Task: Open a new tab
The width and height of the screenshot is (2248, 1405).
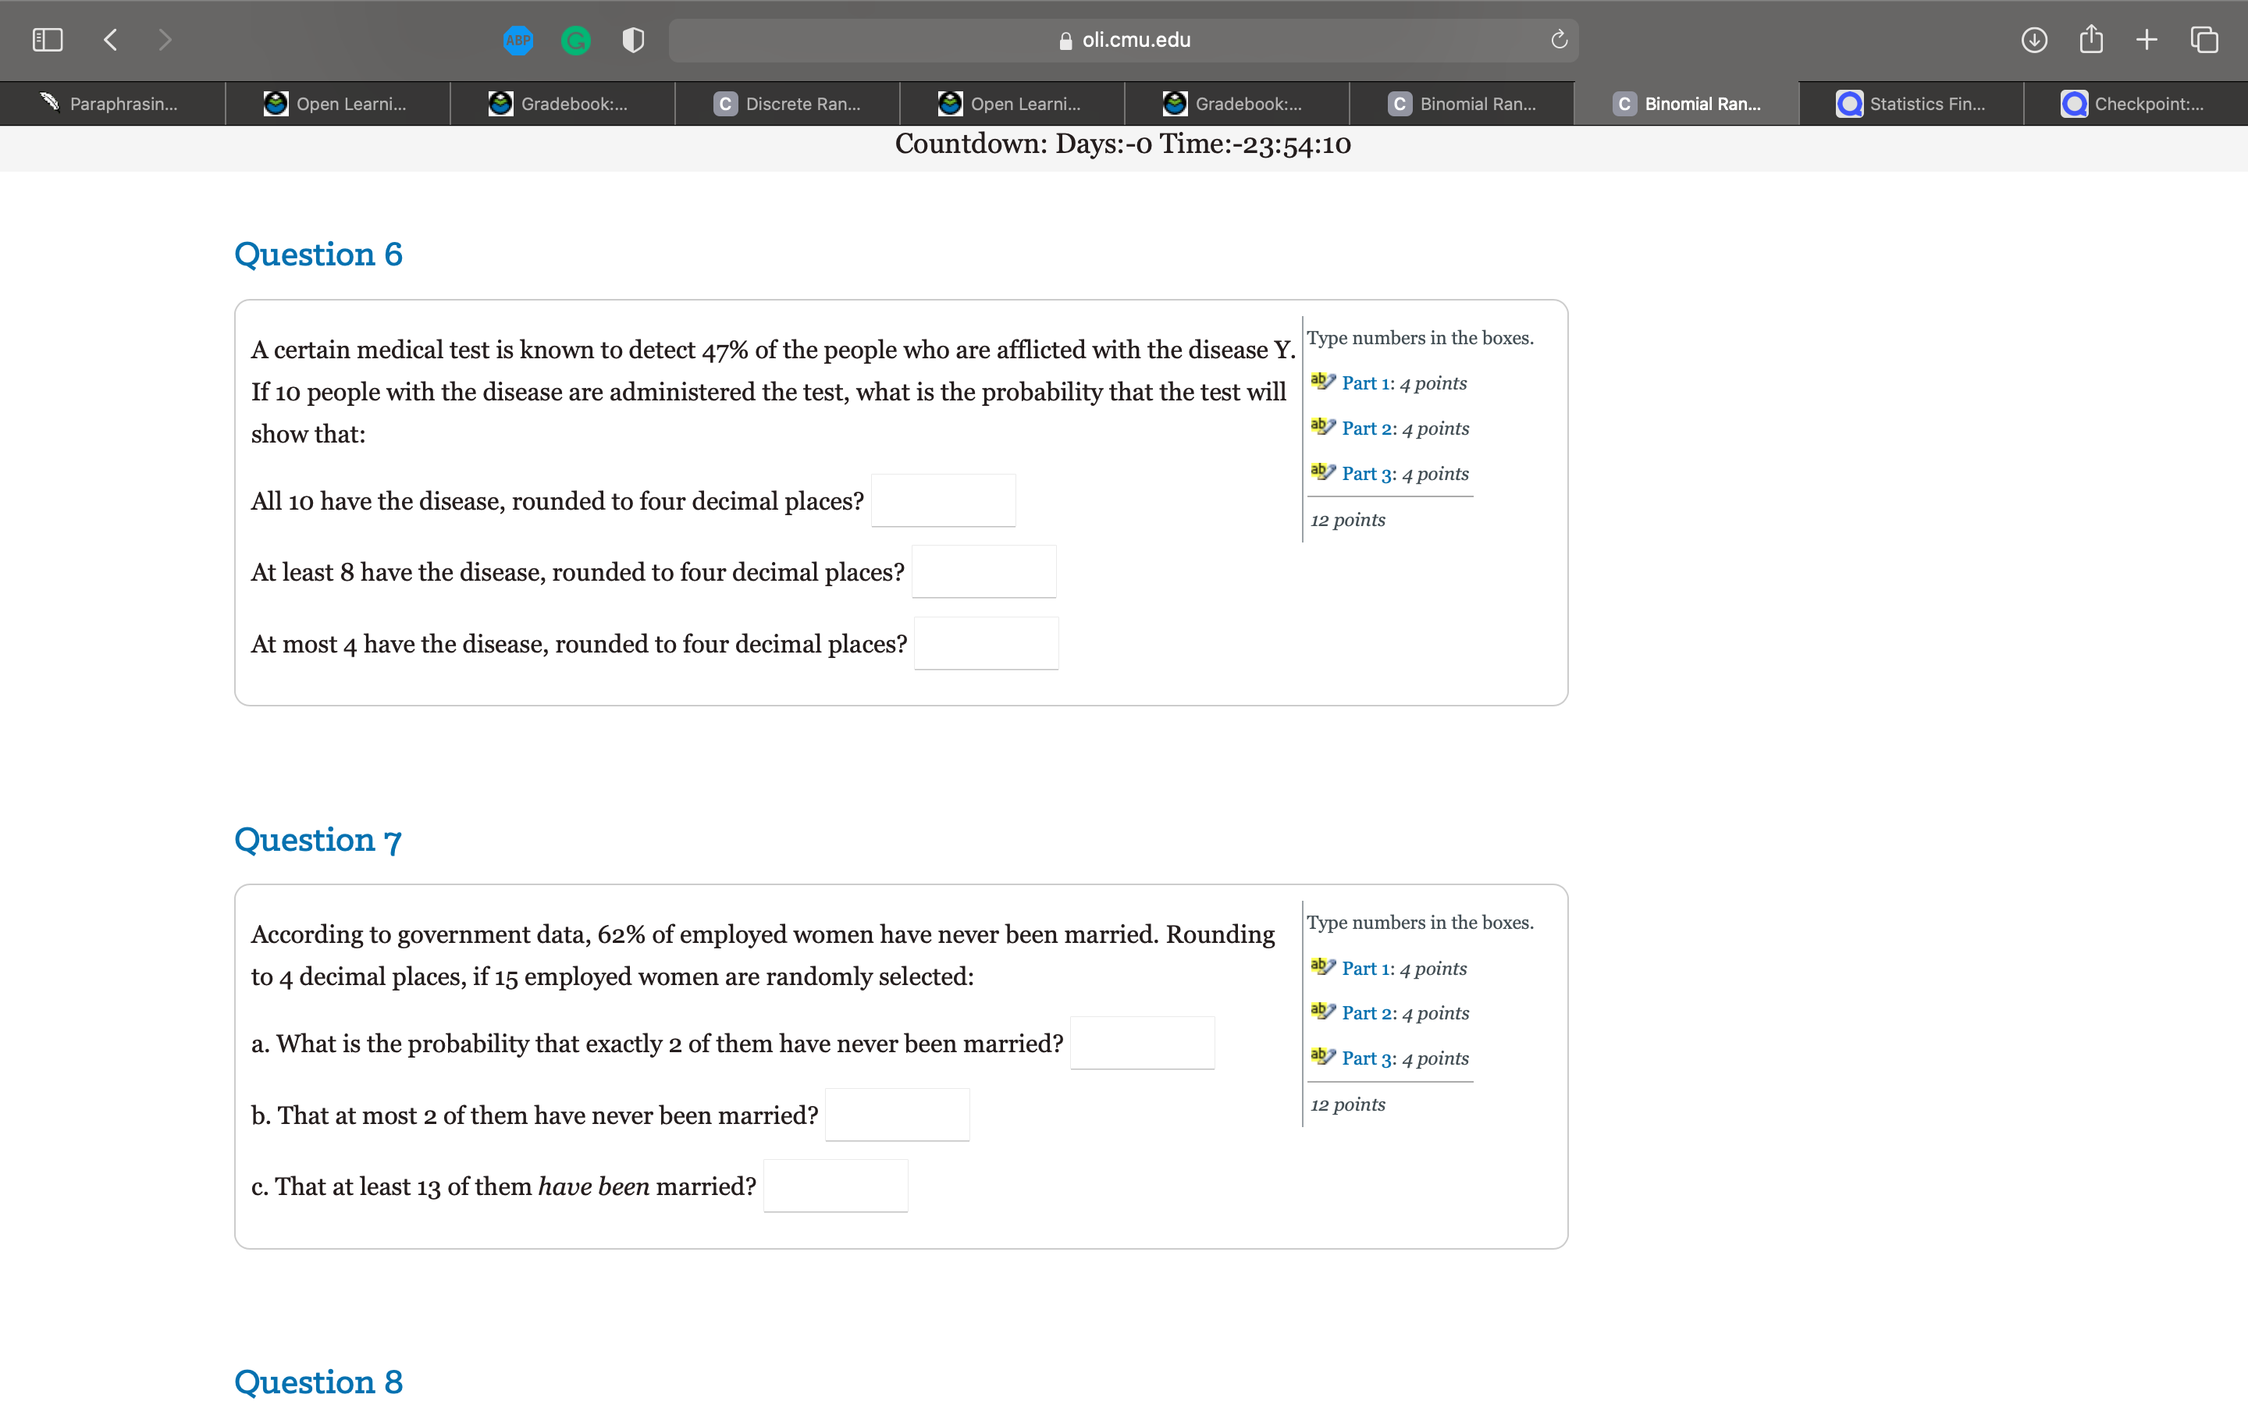Action: [2147, 39]
